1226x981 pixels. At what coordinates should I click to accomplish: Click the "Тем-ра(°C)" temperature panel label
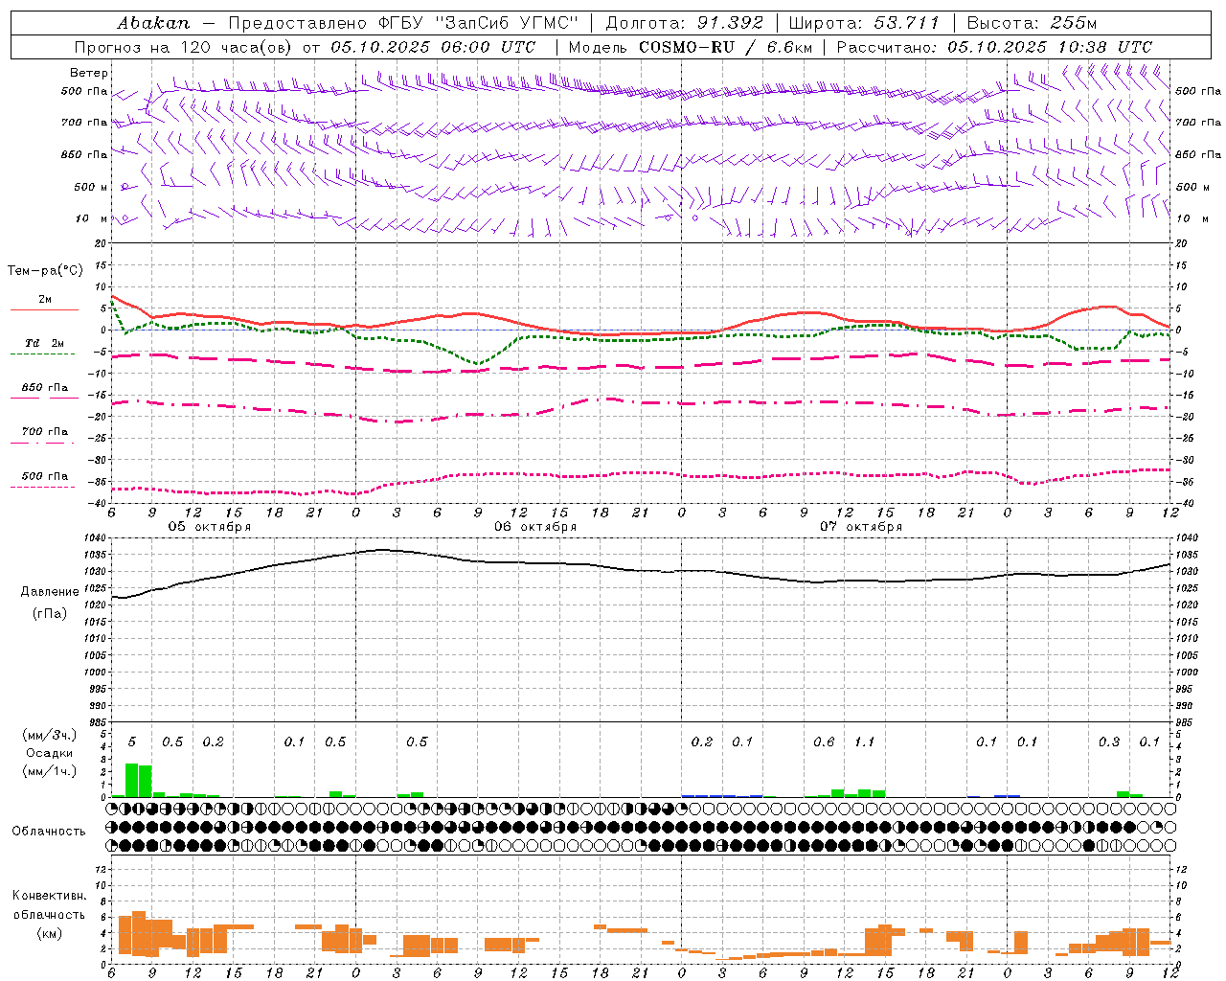(x=45, y=271)
